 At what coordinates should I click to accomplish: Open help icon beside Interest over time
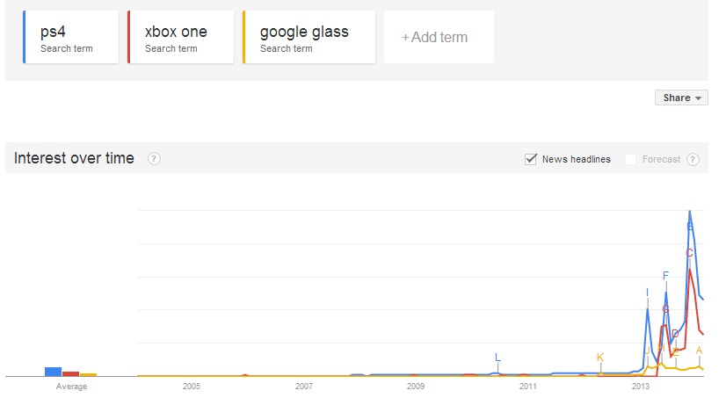(154, 159)
